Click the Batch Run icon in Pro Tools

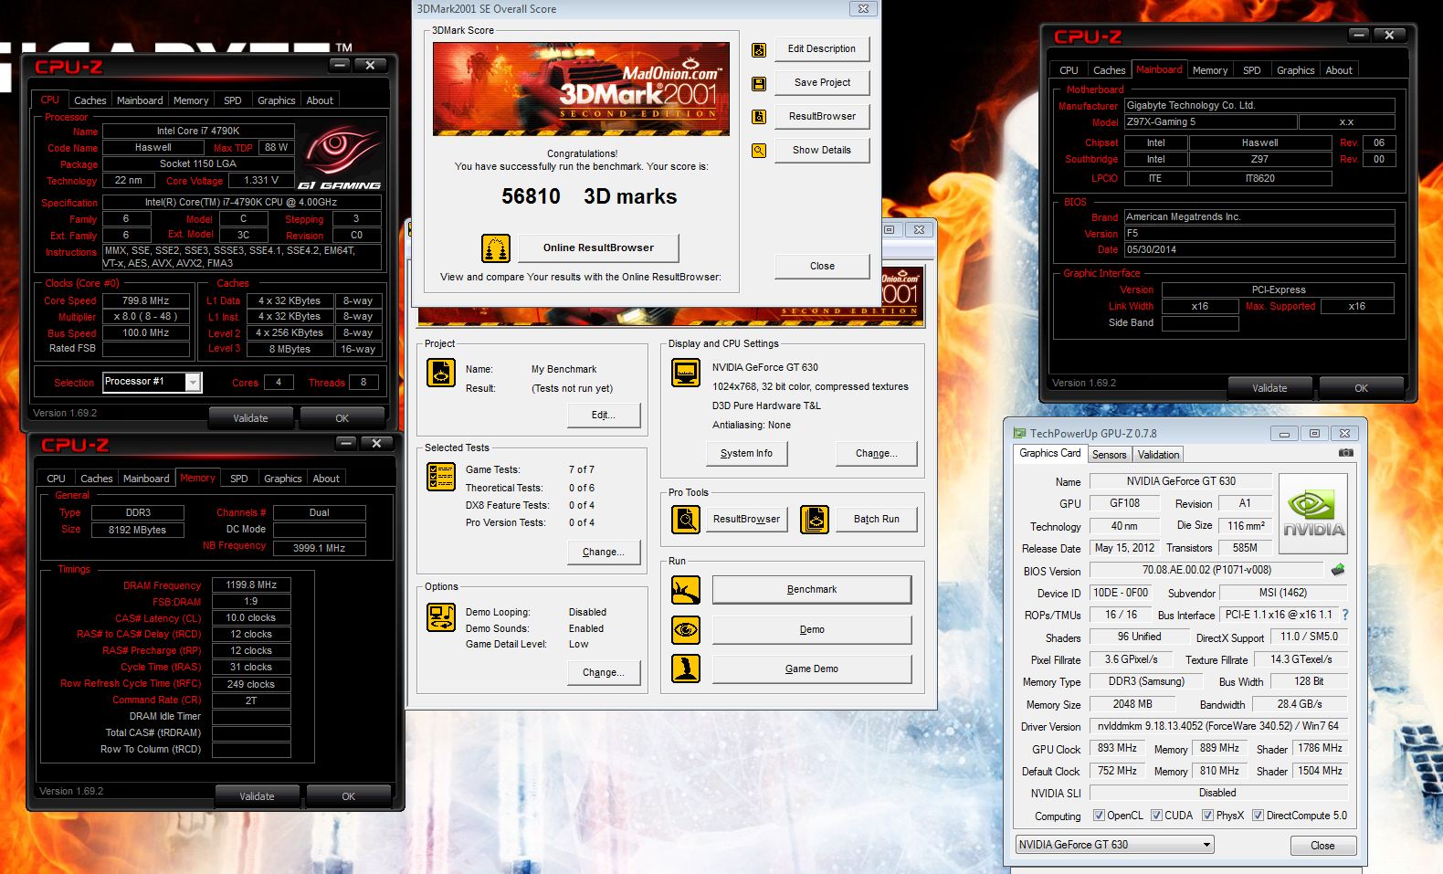coord(815,519)
